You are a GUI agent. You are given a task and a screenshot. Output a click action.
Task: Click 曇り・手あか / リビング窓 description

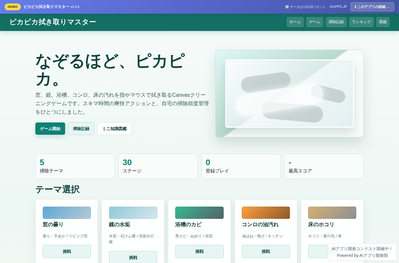[x=65, y=236]
